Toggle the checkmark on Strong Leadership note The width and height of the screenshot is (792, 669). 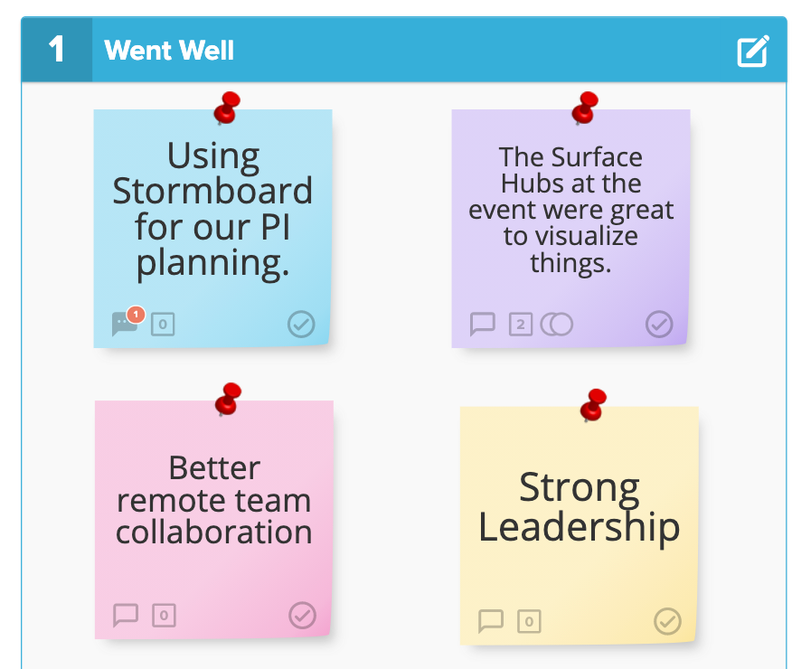tap(668, 621)
